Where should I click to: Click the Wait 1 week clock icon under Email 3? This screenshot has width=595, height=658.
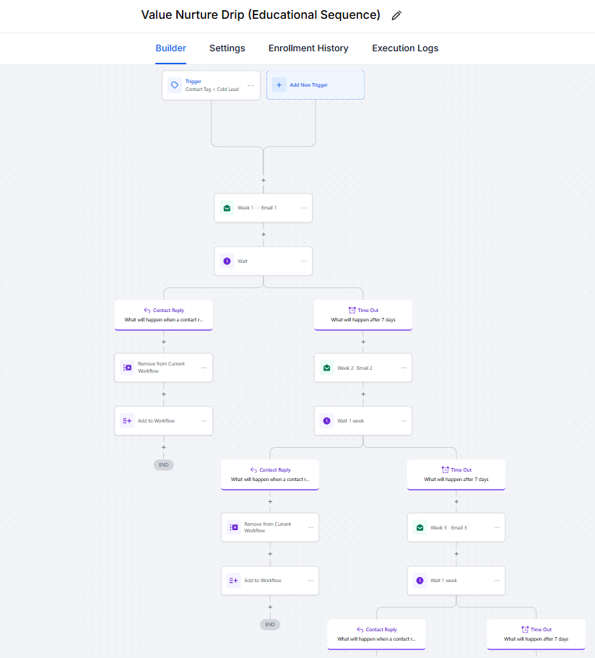(x=420, y=580)
